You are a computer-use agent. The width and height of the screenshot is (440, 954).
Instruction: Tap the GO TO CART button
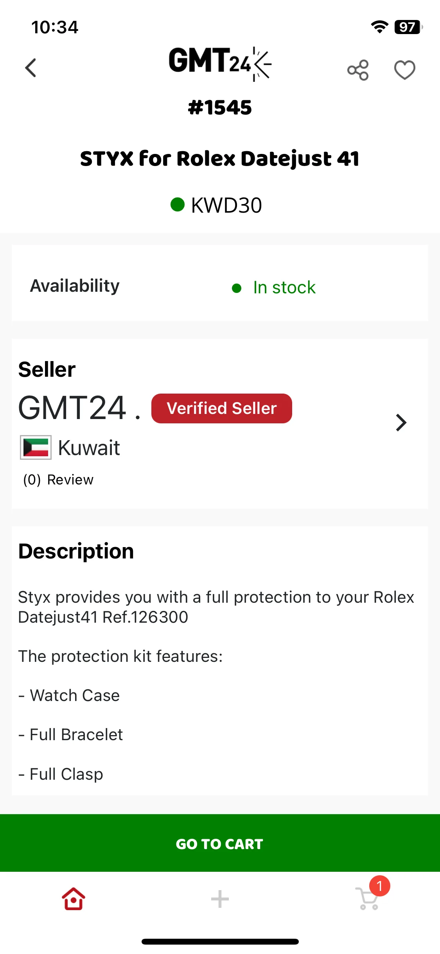point(220,843)
